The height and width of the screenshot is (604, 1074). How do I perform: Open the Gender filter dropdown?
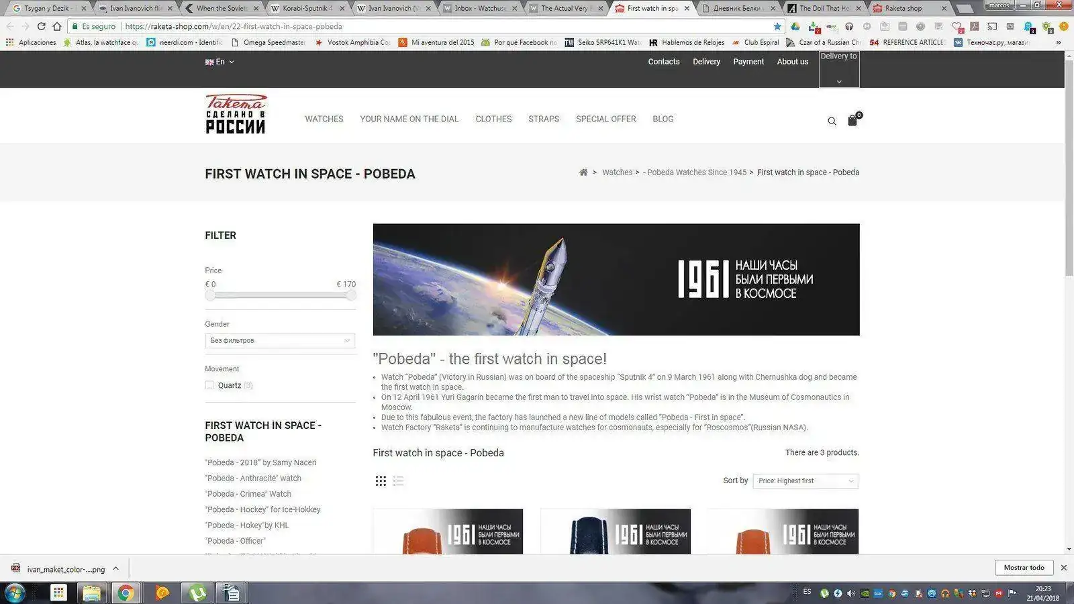click(279, 341)
